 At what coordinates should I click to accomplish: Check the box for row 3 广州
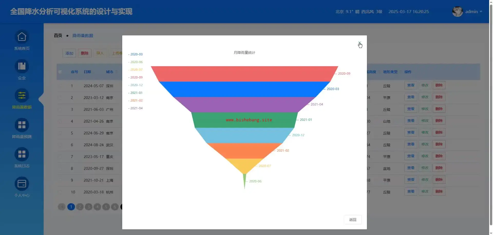point(60,110)
